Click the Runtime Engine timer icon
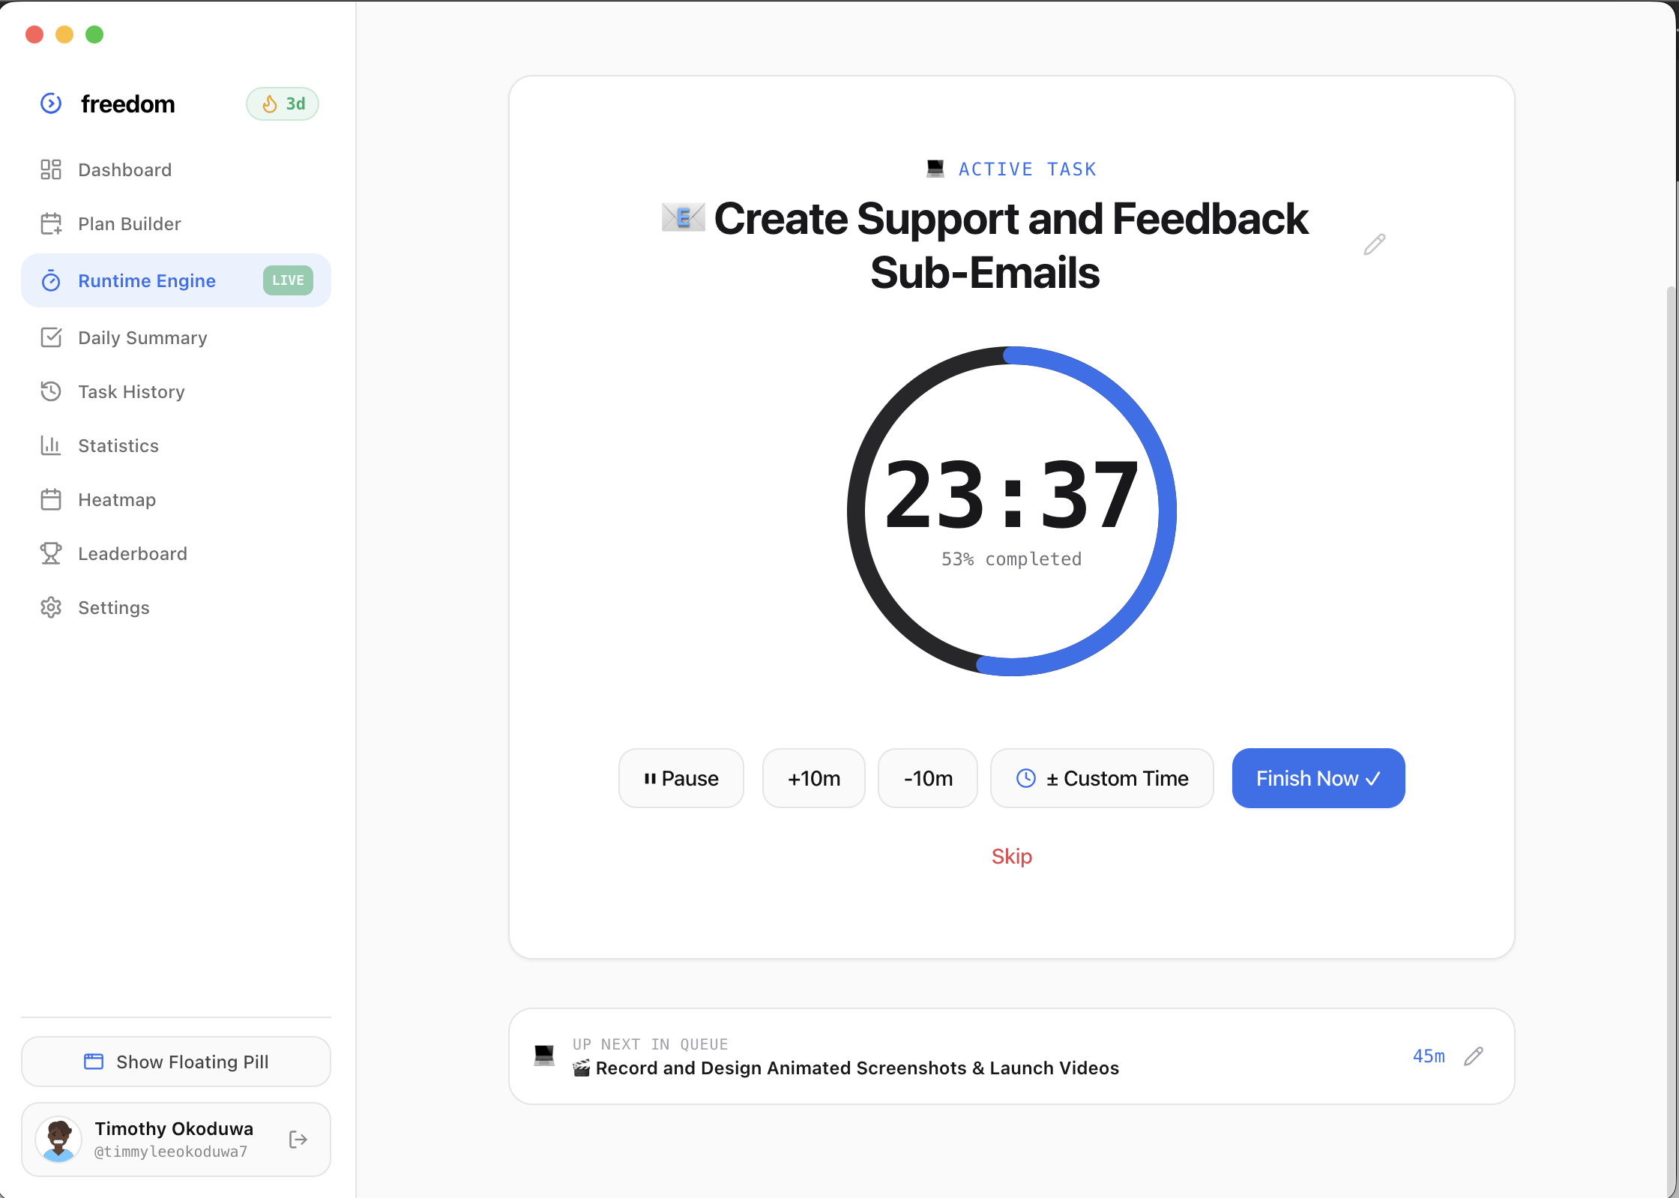1679x1198 pixels. (x=51, y=280)
